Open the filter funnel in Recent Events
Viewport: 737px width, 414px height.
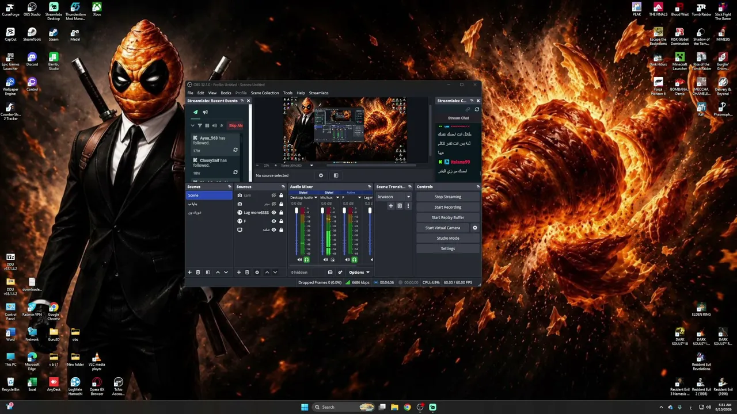(200, 125)
